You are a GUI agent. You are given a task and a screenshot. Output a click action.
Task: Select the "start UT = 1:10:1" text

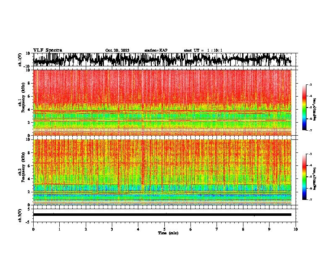pyautogui.click(x=203, y=50)
